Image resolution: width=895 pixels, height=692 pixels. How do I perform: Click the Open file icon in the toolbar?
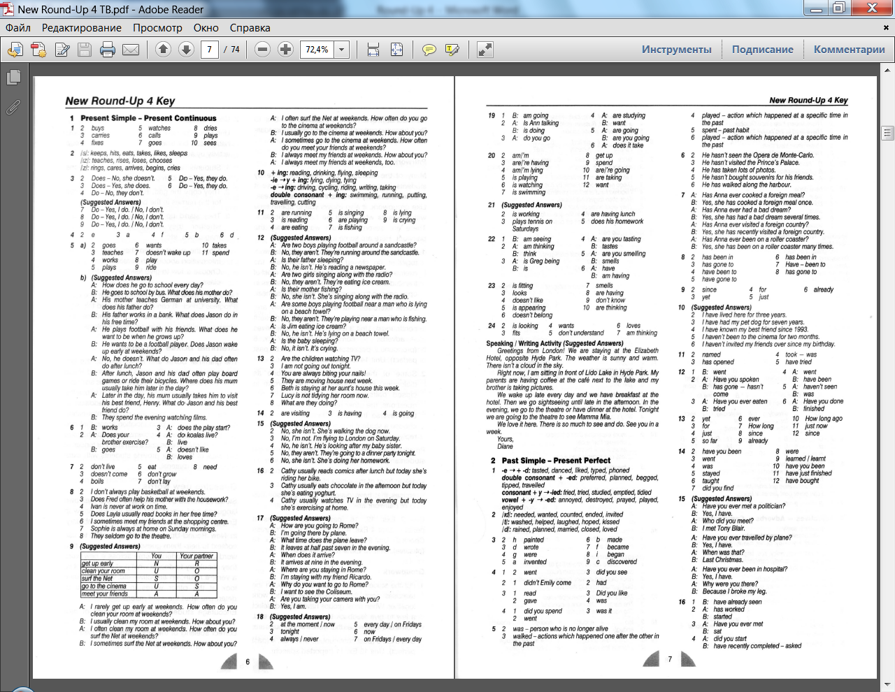point(15,50)
